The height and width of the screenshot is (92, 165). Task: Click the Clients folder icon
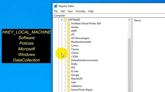click(69, 53)
